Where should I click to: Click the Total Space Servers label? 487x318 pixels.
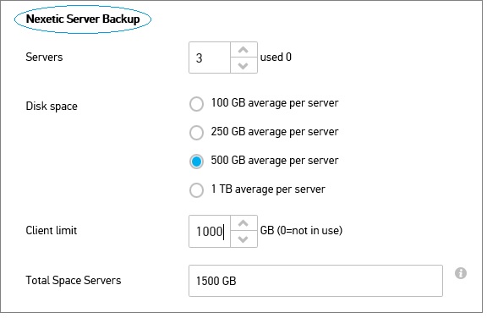point(74,281)
